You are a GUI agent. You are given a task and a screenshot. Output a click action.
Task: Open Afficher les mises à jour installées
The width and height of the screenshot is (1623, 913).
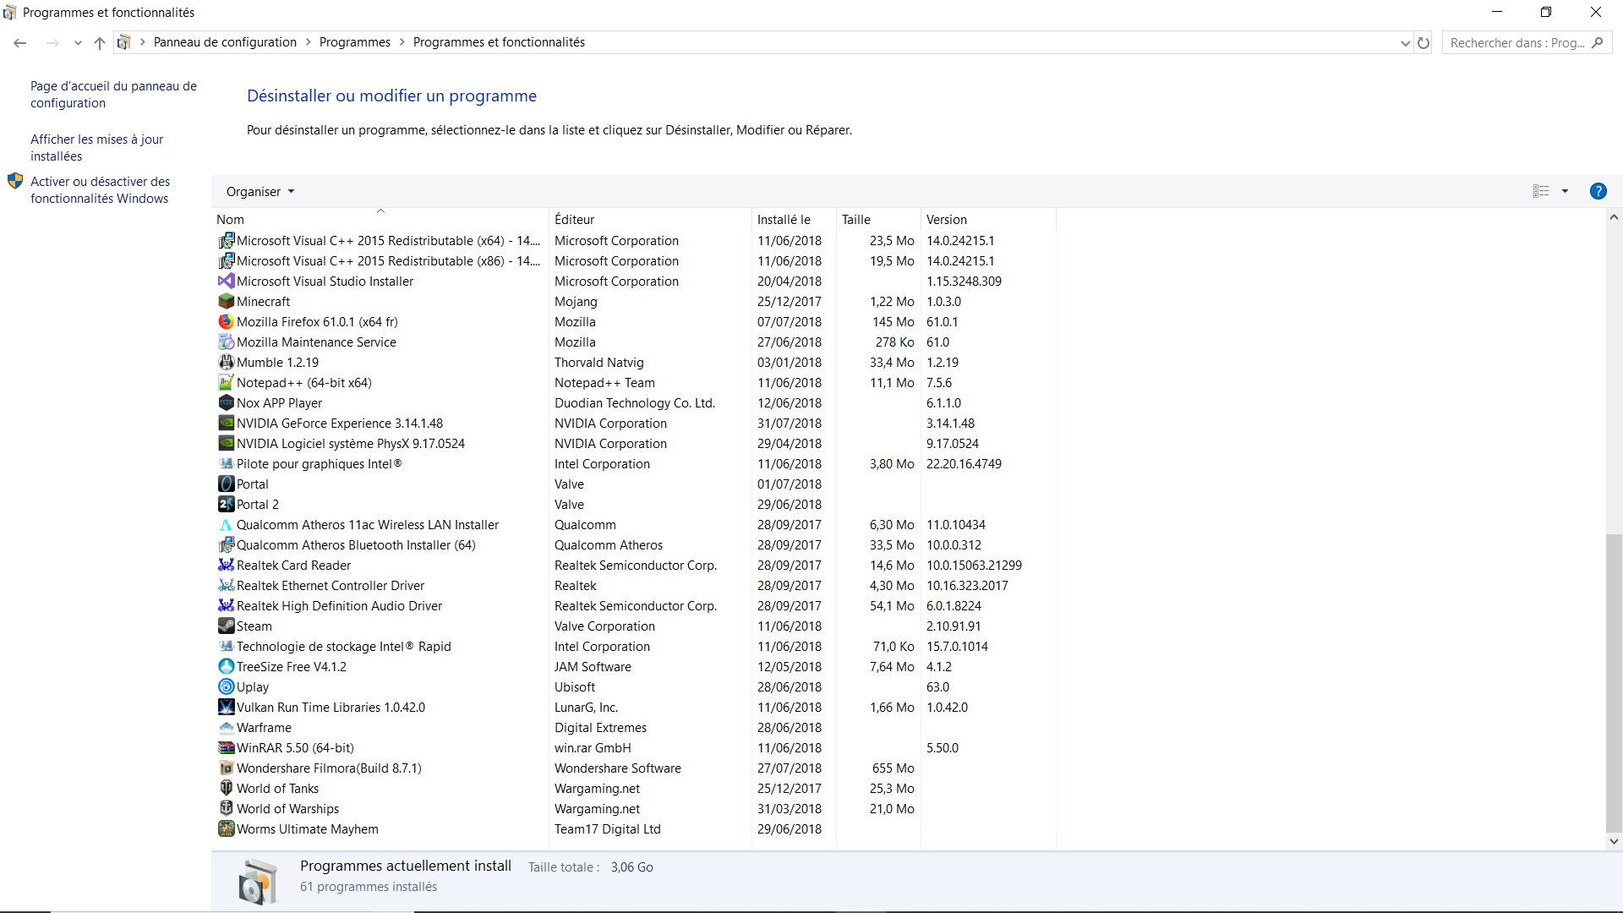(x=97, y=148)
